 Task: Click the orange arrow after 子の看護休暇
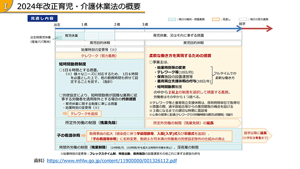pos(83,135)
